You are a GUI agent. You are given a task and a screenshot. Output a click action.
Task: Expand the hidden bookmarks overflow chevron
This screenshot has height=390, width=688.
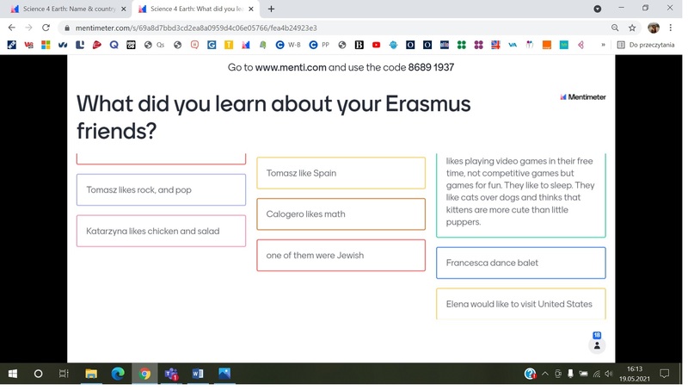[x=603, y=45]
